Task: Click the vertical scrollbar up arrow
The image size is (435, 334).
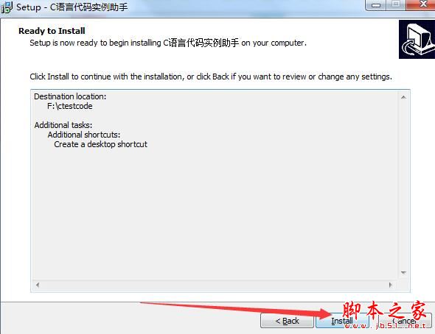Action: 403,97
